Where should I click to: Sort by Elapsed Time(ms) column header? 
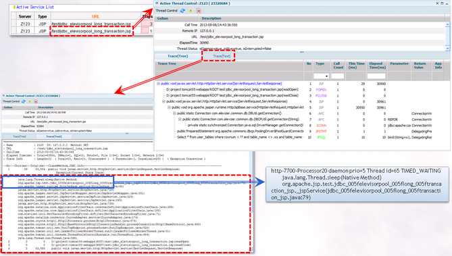pyautogui.click(x=377, y=66)
